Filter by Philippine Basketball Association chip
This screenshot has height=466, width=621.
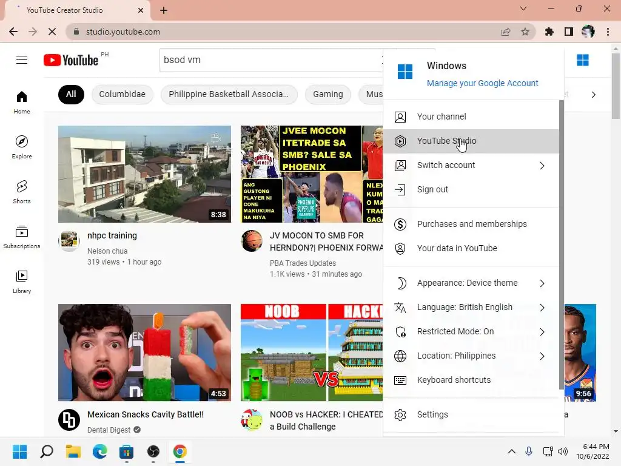pyautogui.click(x=229, y=94)
